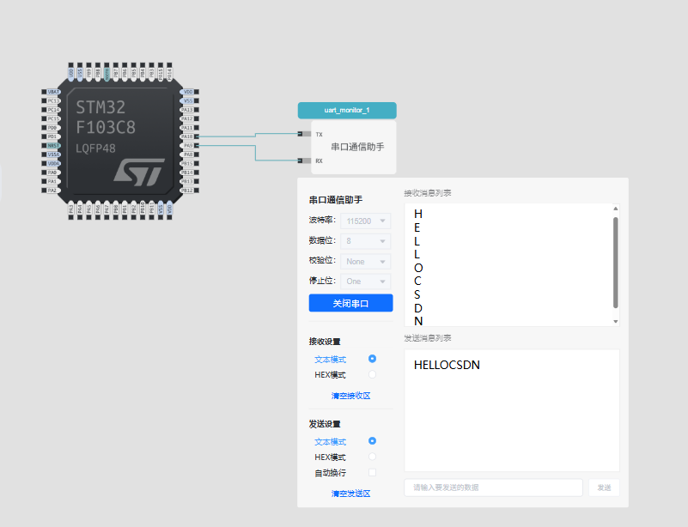Click the 清空接收区 link
The image size is (688, 527).
[x=350, y=396]
